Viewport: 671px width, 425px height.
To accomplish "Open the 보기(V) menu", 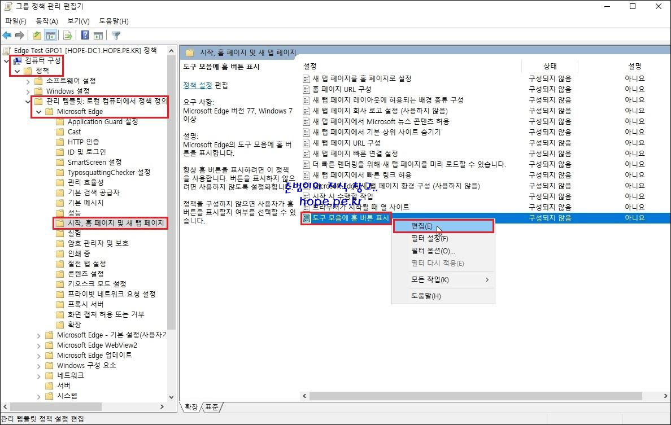I will point(79,21).
